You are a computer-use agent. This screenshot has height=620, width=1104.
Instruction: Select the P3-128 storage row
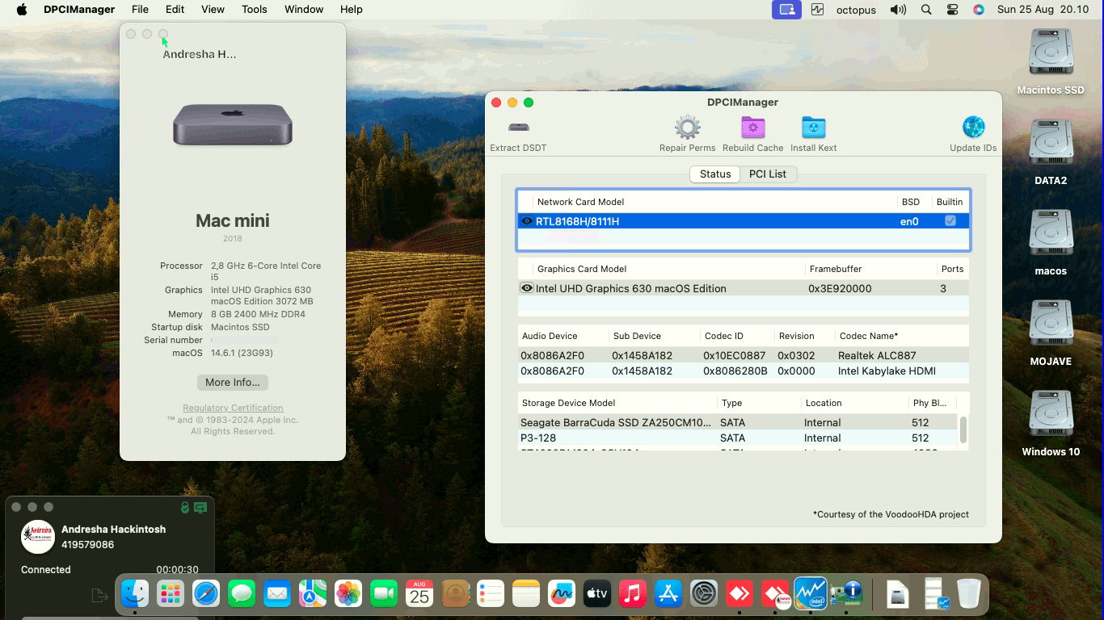click(737, 438)
